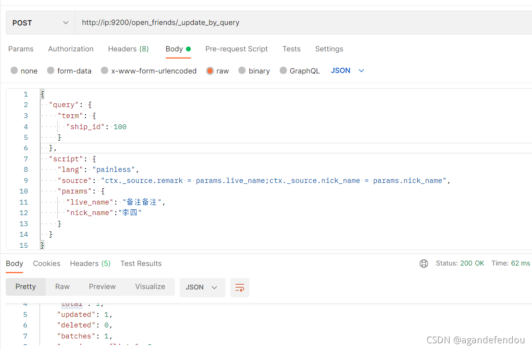Click the green Status: 200 OK indicator
Viewport: 532px width, 350px height.
click(460, 263)
